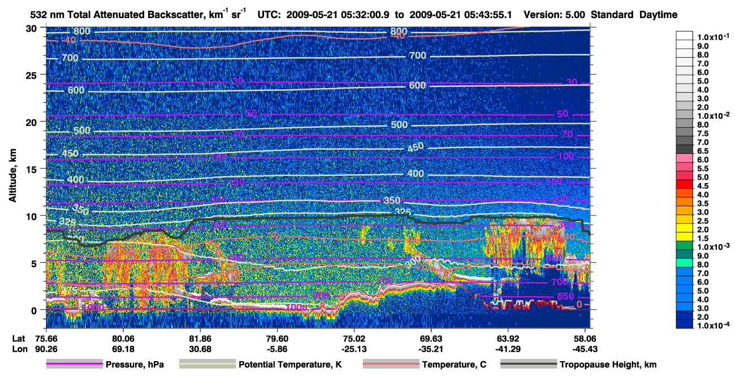The image size is (735, 377).
Task: Click the 'Lon' row label
Action: (x=19, y=348)
